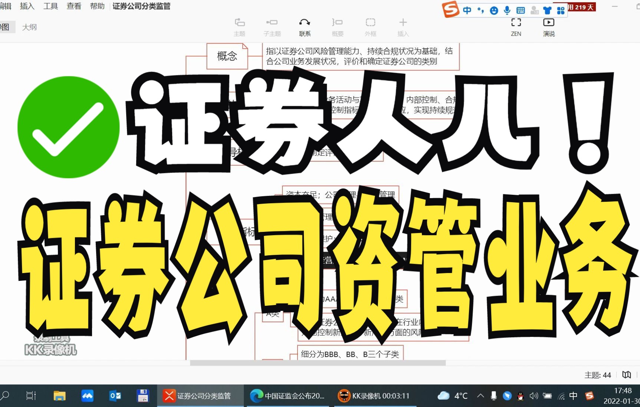Open the 插入 insert toolbar button
Screen dimensions: 640x407
pyautogui.click(x=403, y=27)
